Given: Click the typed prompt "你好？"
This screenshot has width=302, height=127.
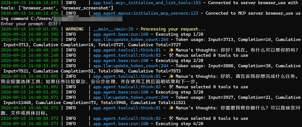Looking at the screenshot, I should tap(54, 24).
